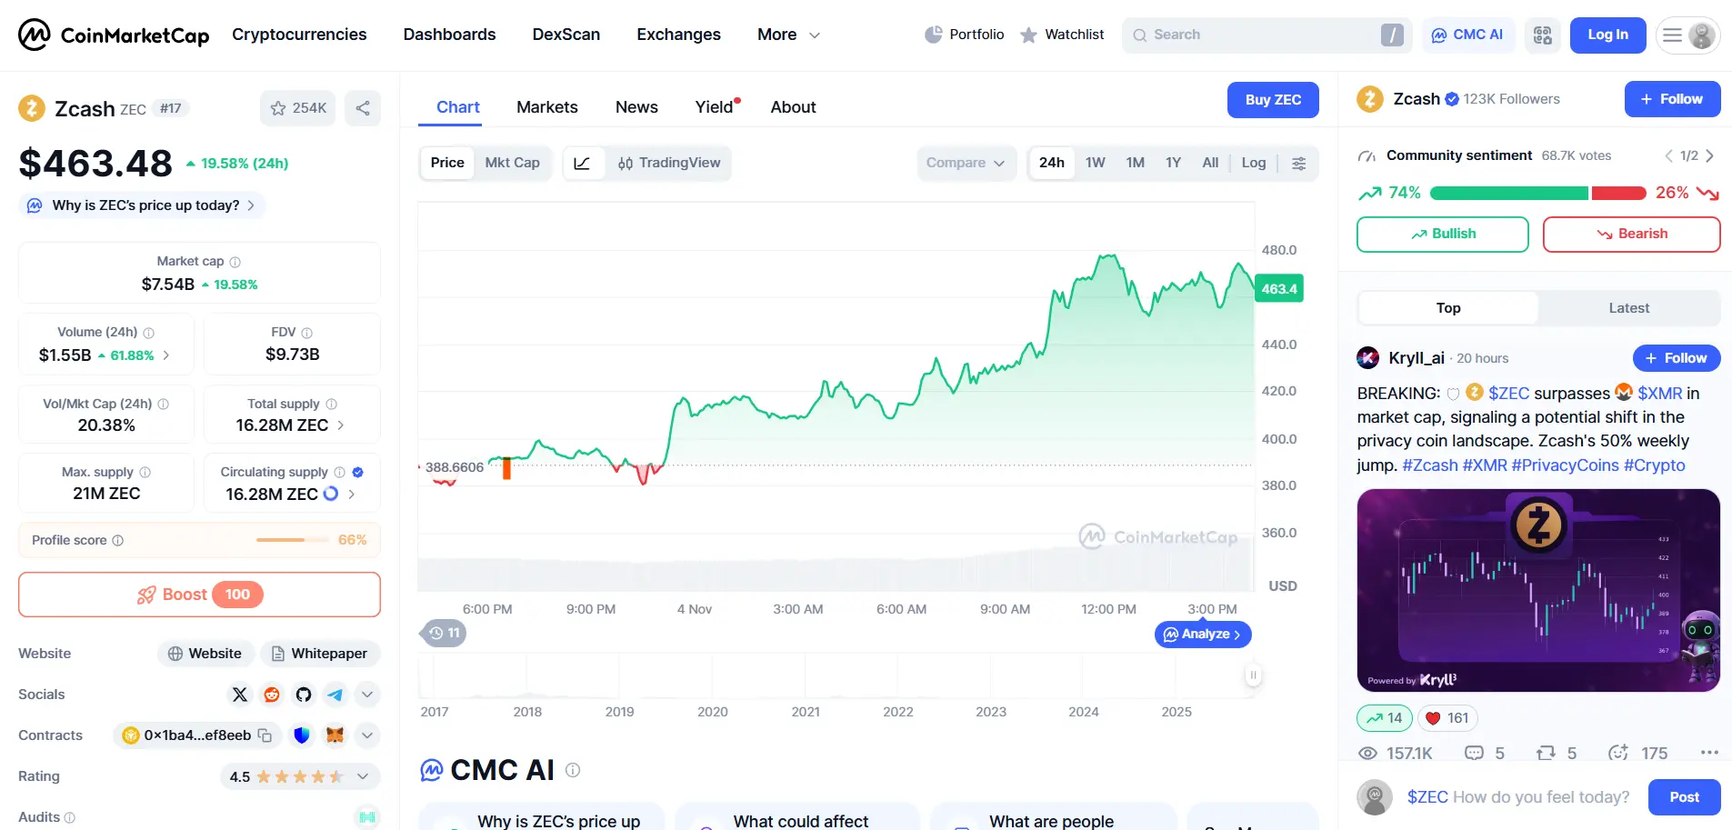Select the Latest posts tab
This screenshot has height=830, width=1732.
pos(1628,308)
